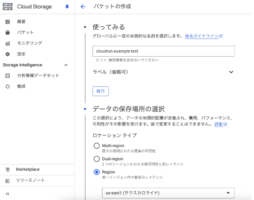This screenshot has height=200, width=254.
Task: Open 構成 in the sidebar
Action: point(21,86)
